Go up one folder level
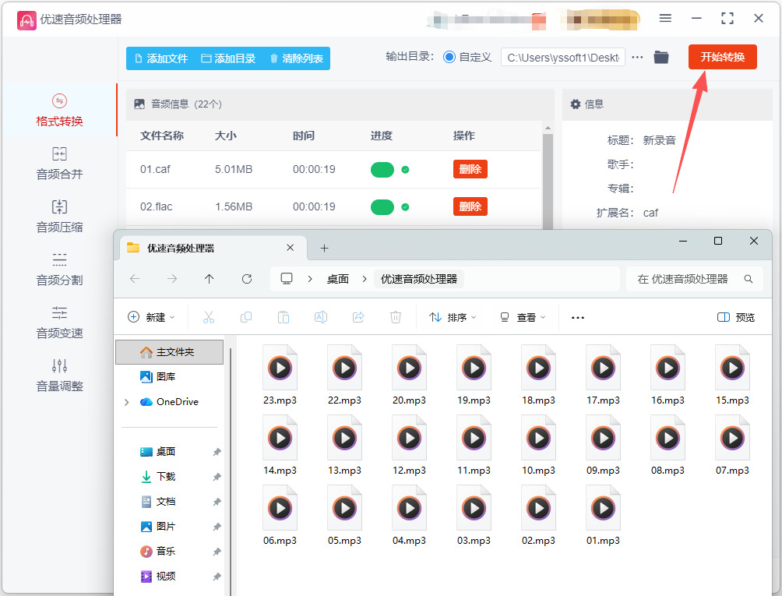This screenshot has height=596, width=782. pyautogui.click(x=209, y=279)
